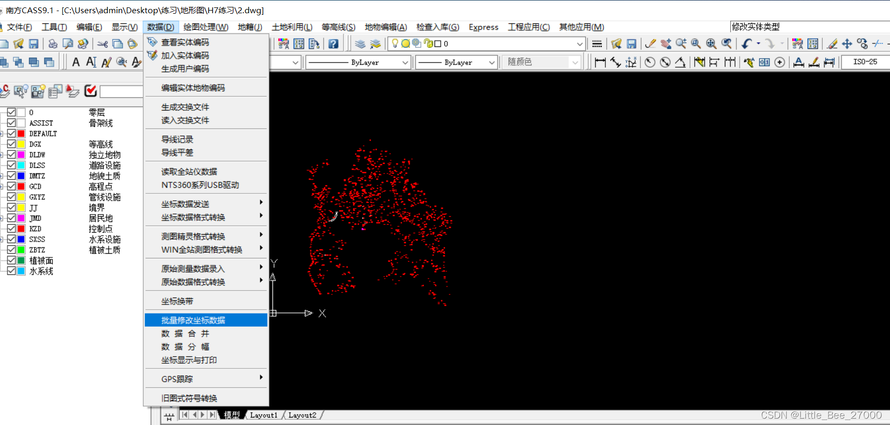Click the Pan hand icon
The height and width of the screenshot is (425, 890).
pos(666,44)
